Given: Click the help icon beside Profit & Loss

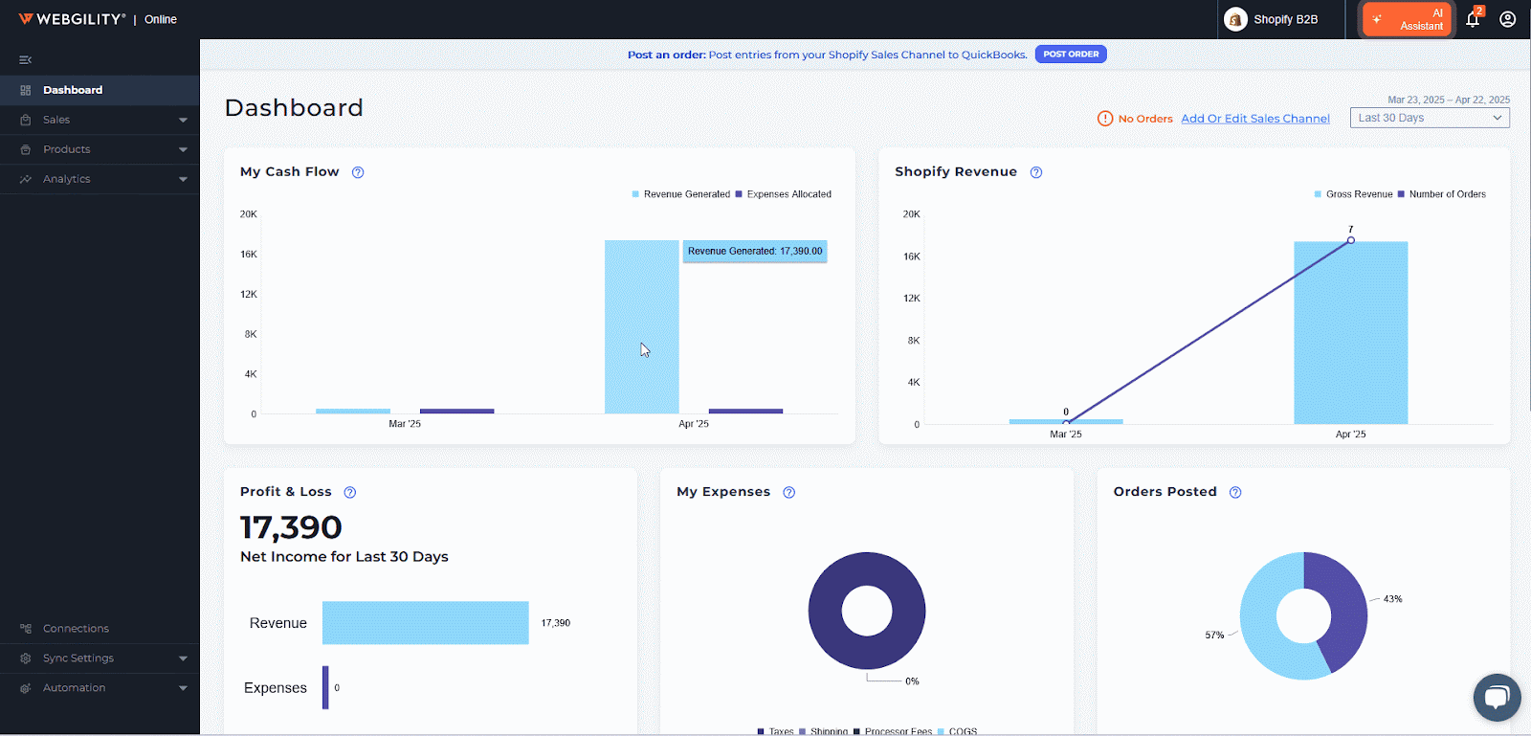Looking at the screenshot, I should tap(350, 493).
